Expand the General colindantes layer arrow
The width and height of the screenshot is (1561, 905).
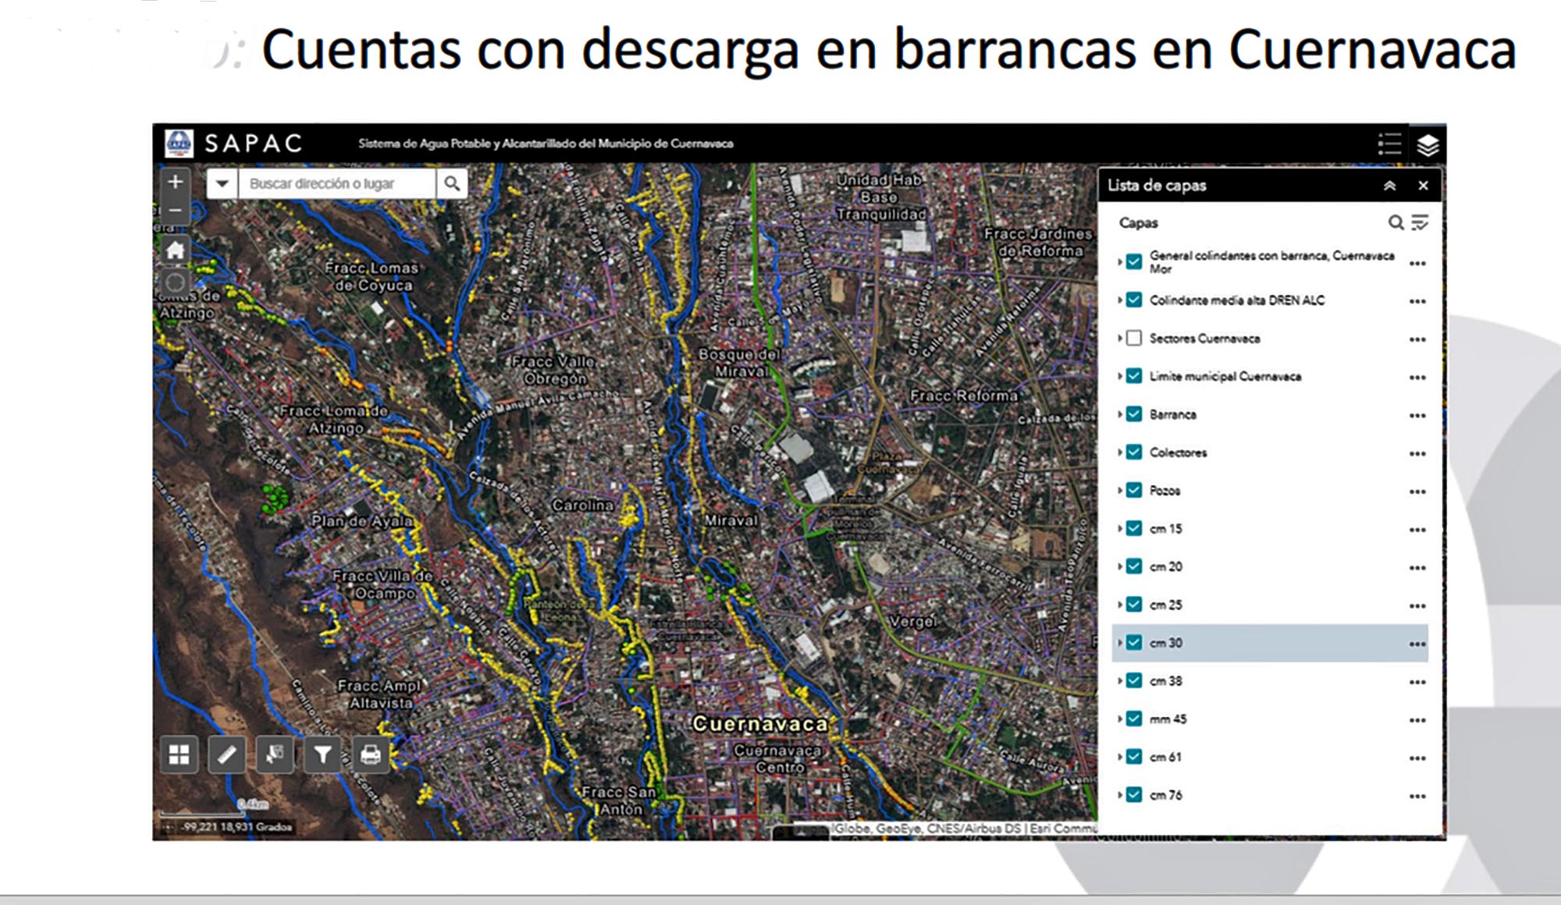1120,261
